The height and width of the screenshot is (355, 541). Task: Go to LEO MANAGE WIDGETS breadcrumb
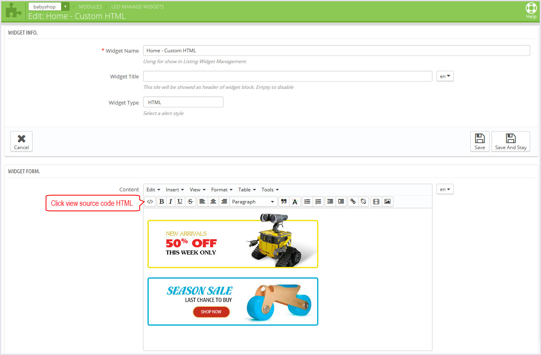click(x=137, y=6)
